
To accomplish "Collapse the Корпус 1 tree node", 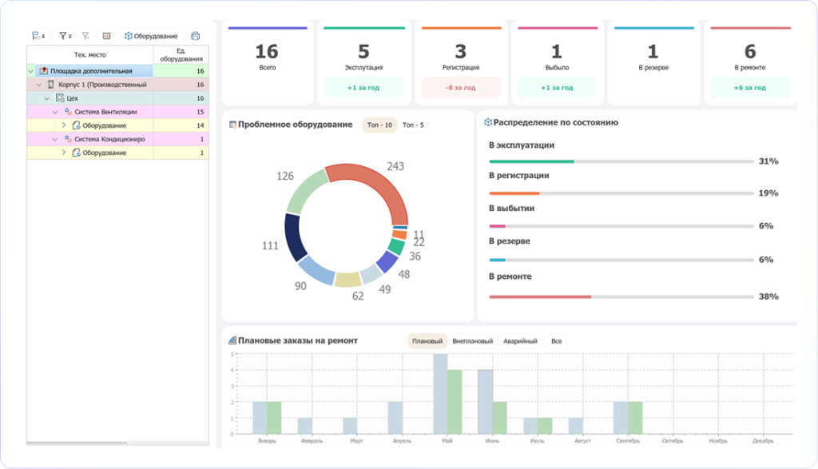I will [39, 85].
